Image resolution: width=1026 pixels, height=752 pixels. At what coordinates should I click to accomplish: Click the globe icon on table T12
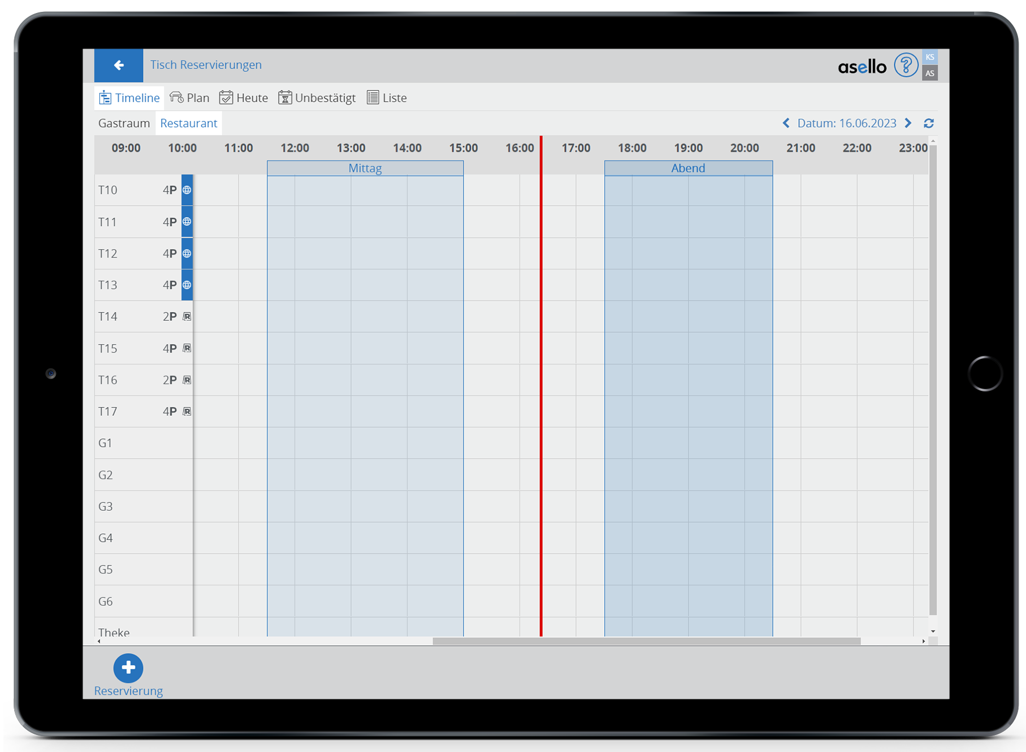187,254
